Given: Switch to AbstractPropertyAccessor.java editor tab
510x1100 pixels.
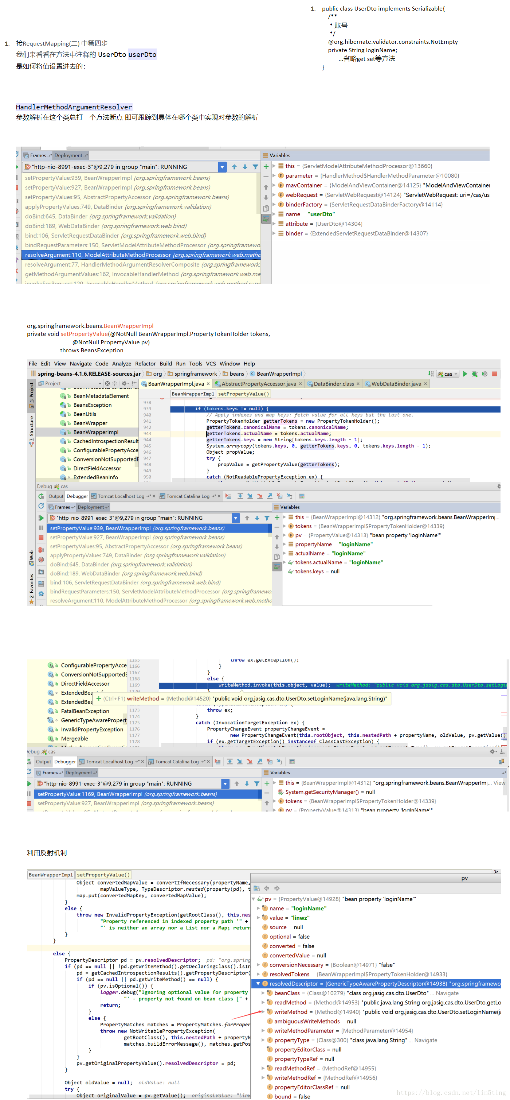Looking at the screenshot, I should tap(258, 383).
